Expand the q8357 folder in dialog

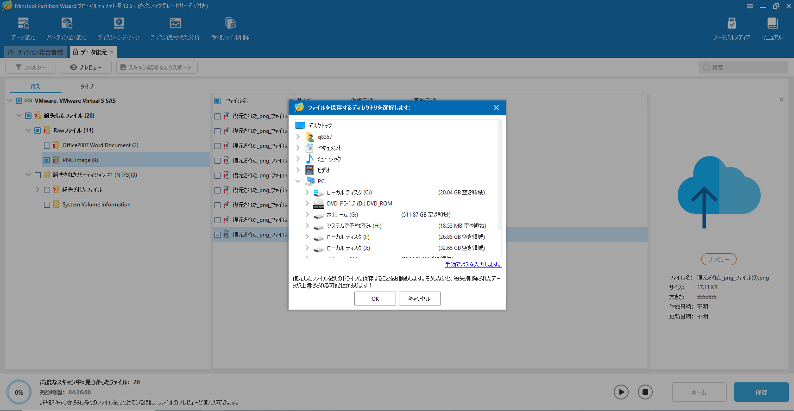tap(298, 137)
